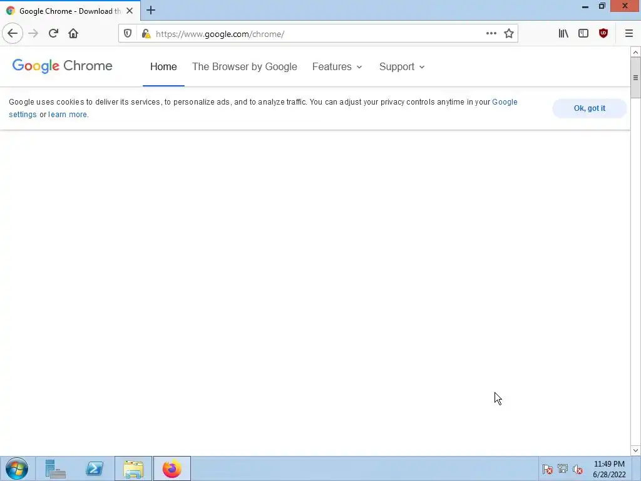Click the forward navigation arrow

(x=33, y=34)
